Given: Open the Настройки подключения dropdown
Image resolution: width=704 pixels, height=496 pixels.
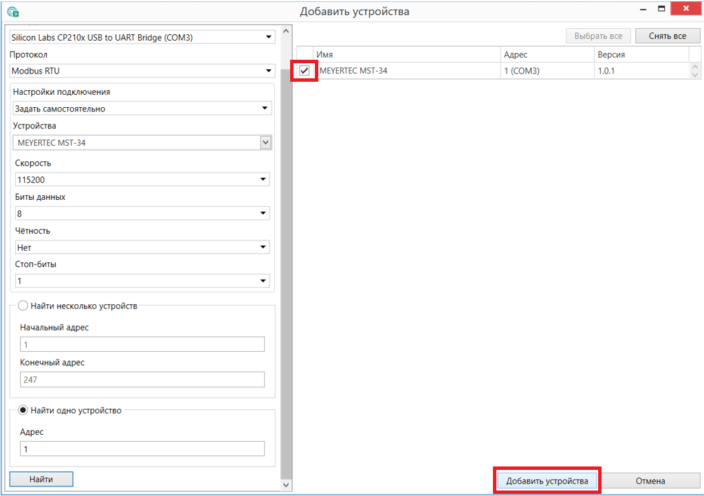Looking at the screenshot, I should [x=142, y=109].
